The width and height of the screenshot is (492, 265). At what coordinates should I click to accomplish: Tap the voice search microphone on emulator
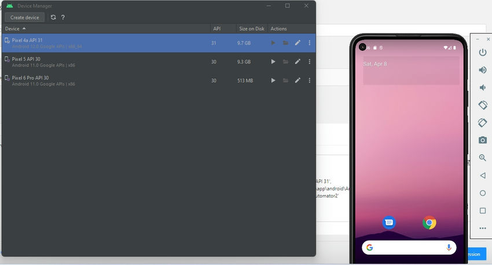[449, 248]
